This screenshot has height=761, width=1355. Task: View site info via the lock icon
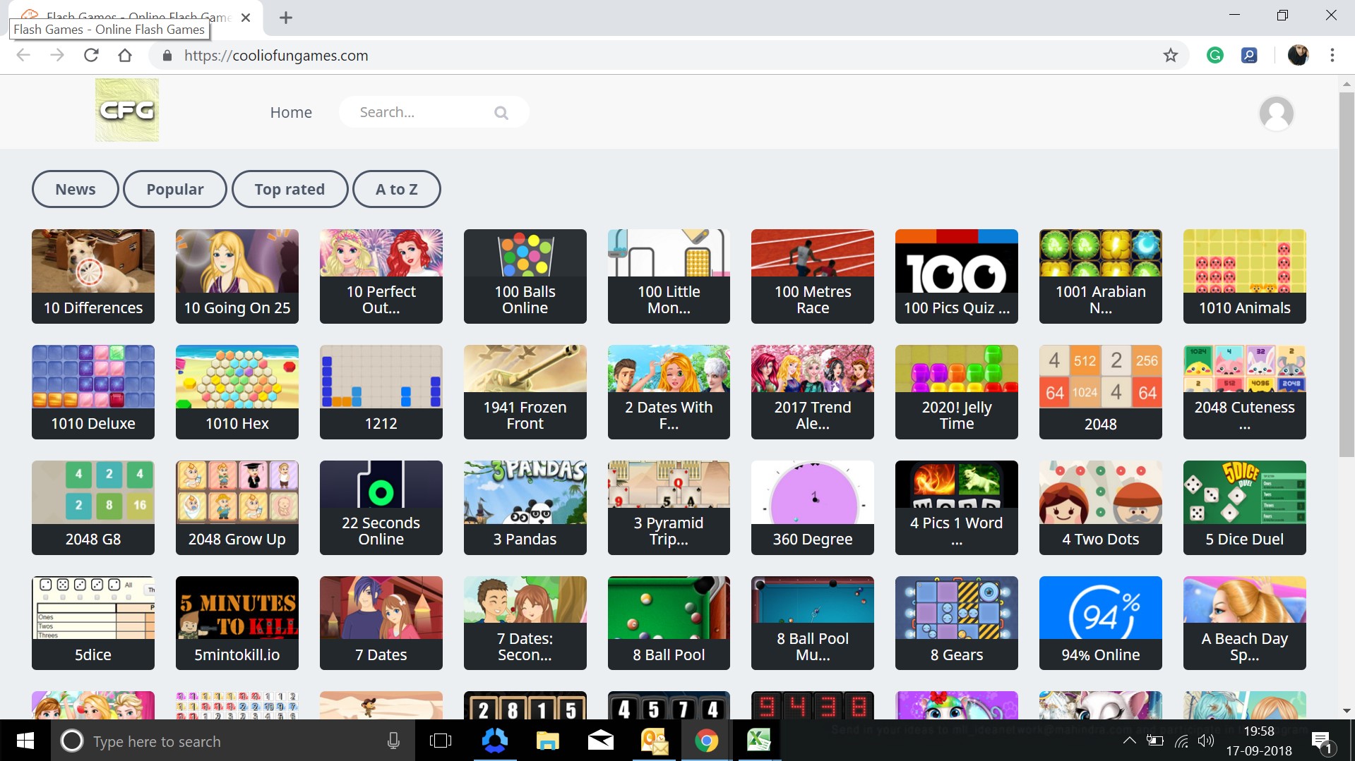(x=167, y=55)
